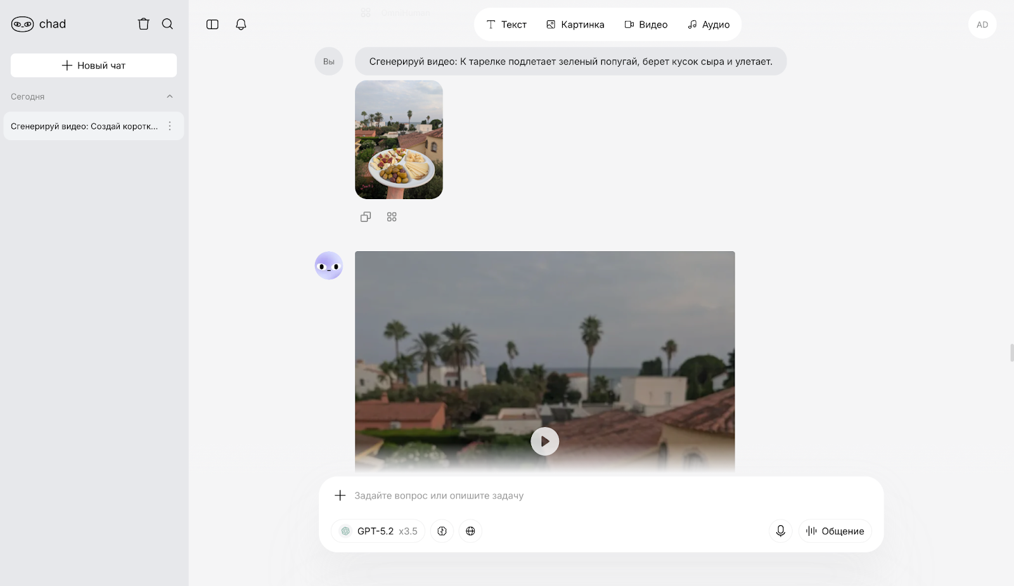Click the Общение voice chat button
Viewport: 1014px width, 586px height.
[x=835, y=531]
